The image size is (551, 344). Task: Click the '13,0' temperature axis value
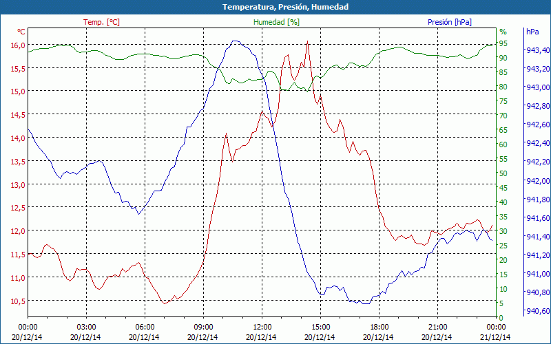pyautogui.click(x=18, y=184)
